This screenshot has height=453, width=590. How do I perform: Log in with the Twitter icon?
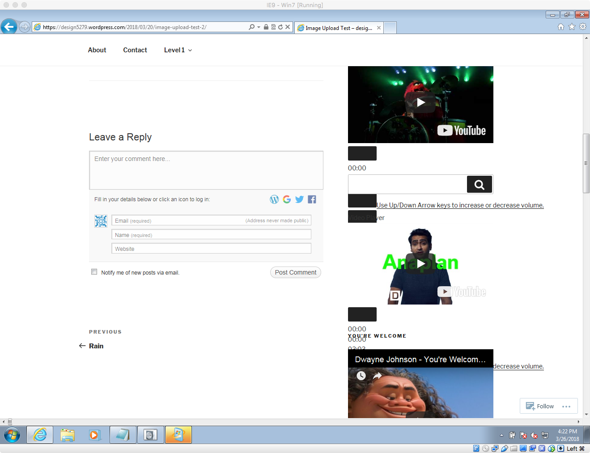pyautogui.click(x=299, y=199)
